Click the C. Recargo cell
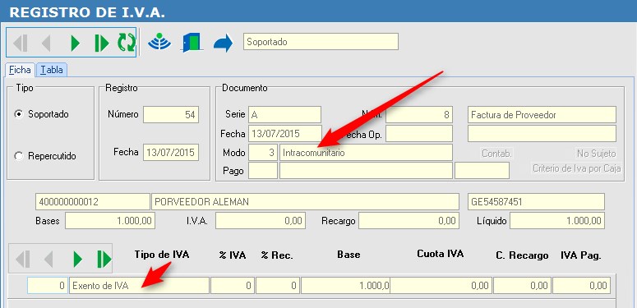This screenshot has width=637, height=308. coord(523,285)
